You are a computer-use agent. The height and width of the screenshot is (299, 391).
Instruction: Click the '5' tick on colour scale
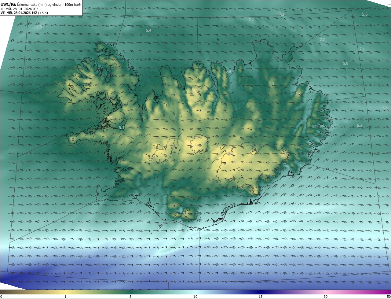click(x=130, y=297)
